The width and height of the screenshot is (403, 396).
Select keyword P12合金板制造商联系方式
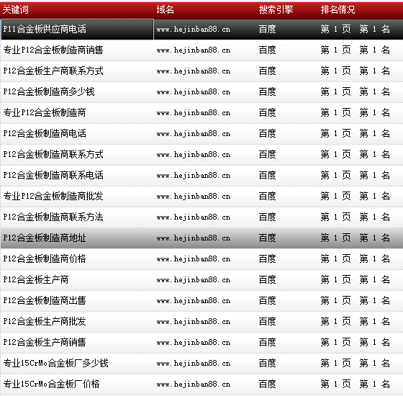(53, 154)
